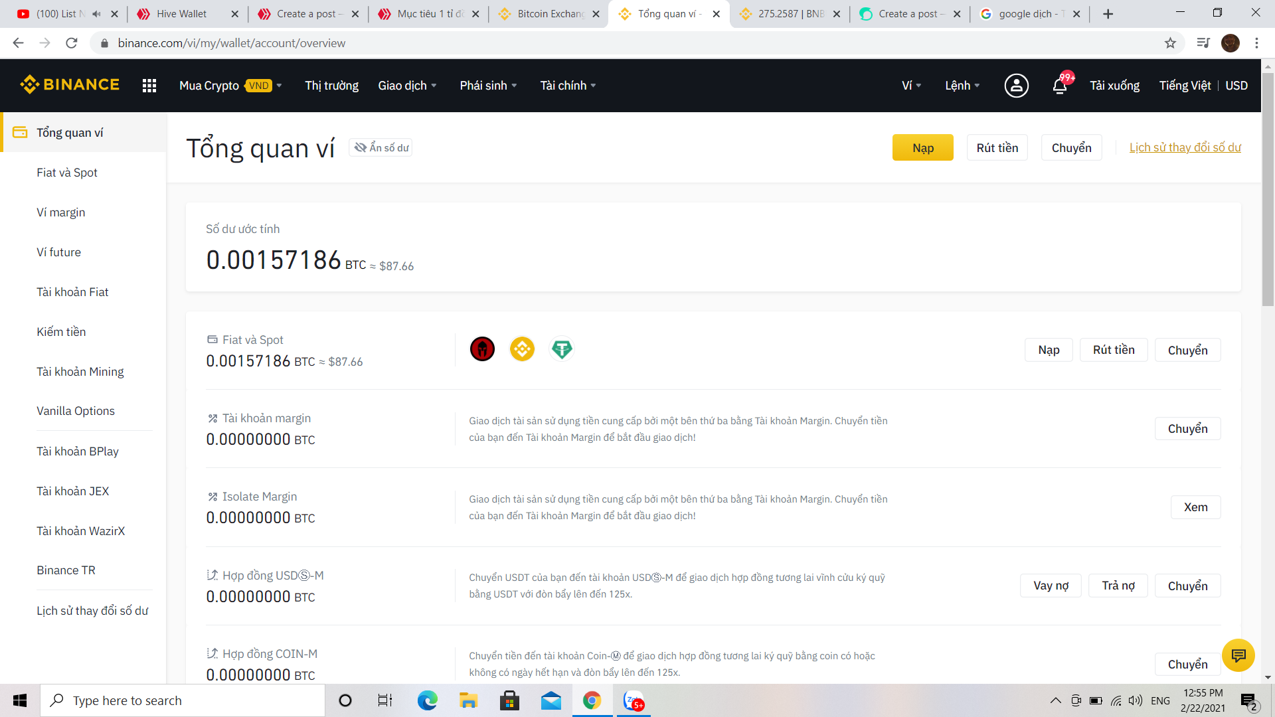The width and height of the screenshot is (1275, 717).
Task: Click the page vertical scrollbar
Action: [x=1268, y=189]
